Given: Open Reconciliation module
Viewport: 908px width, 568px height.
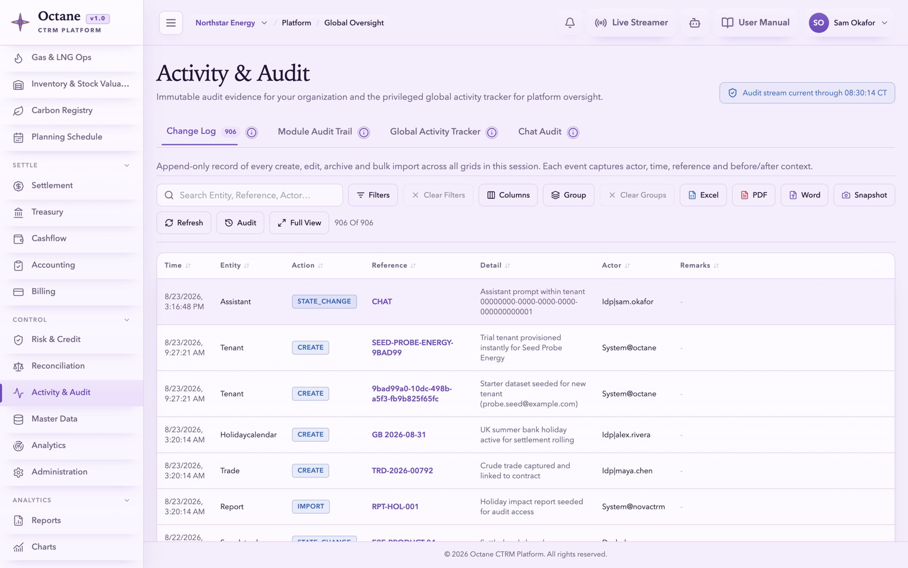Looking at the screenshot, I should [x=72, y=366].
